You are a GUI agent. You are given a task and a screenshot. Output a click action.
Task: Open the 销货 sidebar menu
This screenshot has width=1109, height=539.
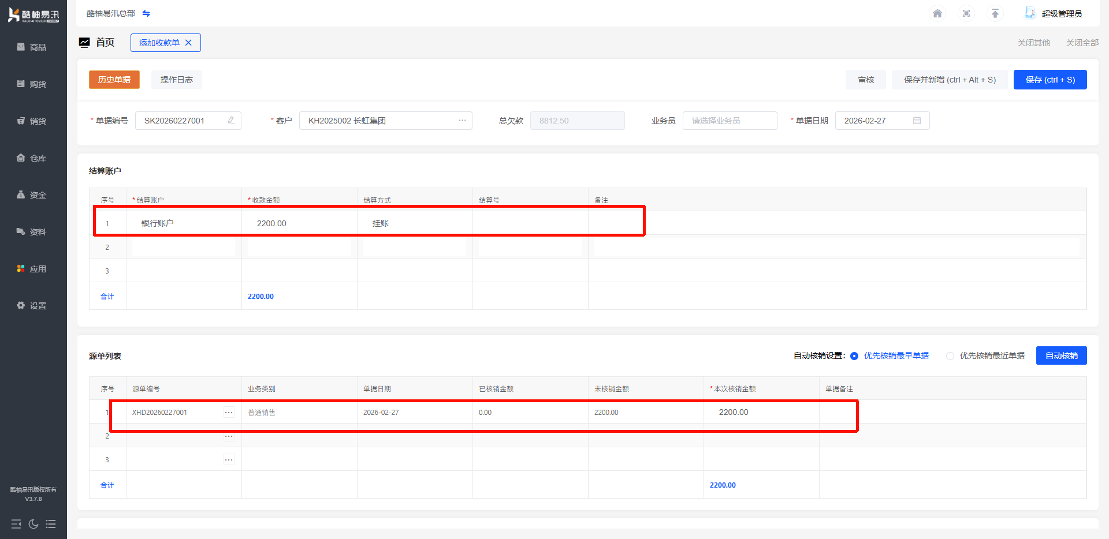pyautogui.click(x=34, y=121)
